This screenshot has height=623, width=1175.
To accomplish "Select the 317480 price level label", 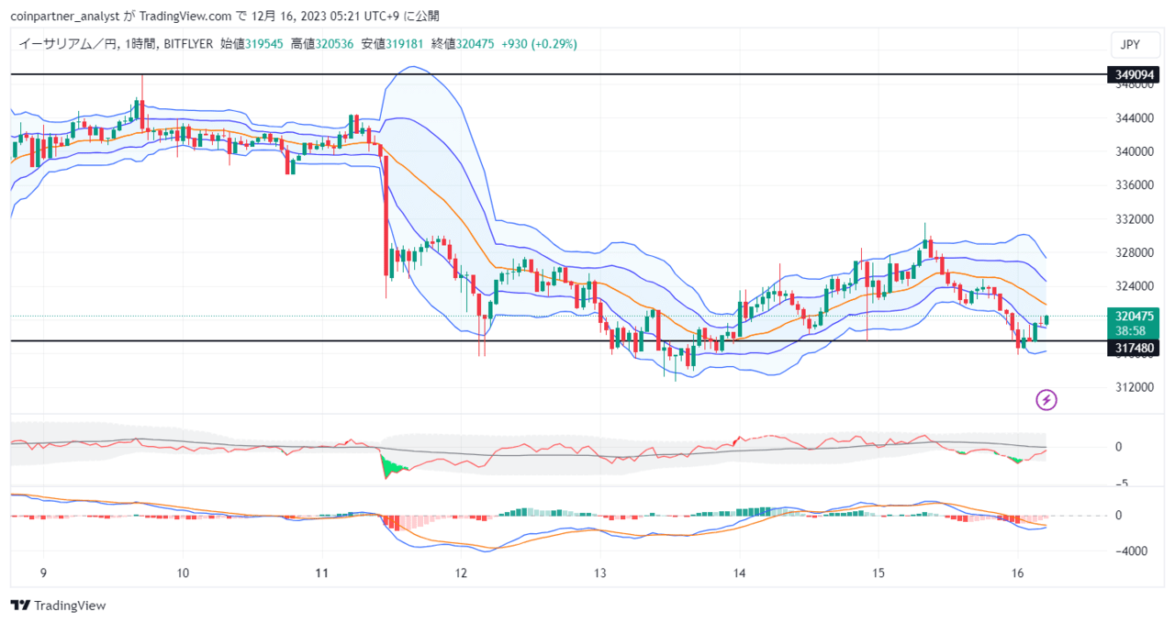I will [x=1133, y=348].
